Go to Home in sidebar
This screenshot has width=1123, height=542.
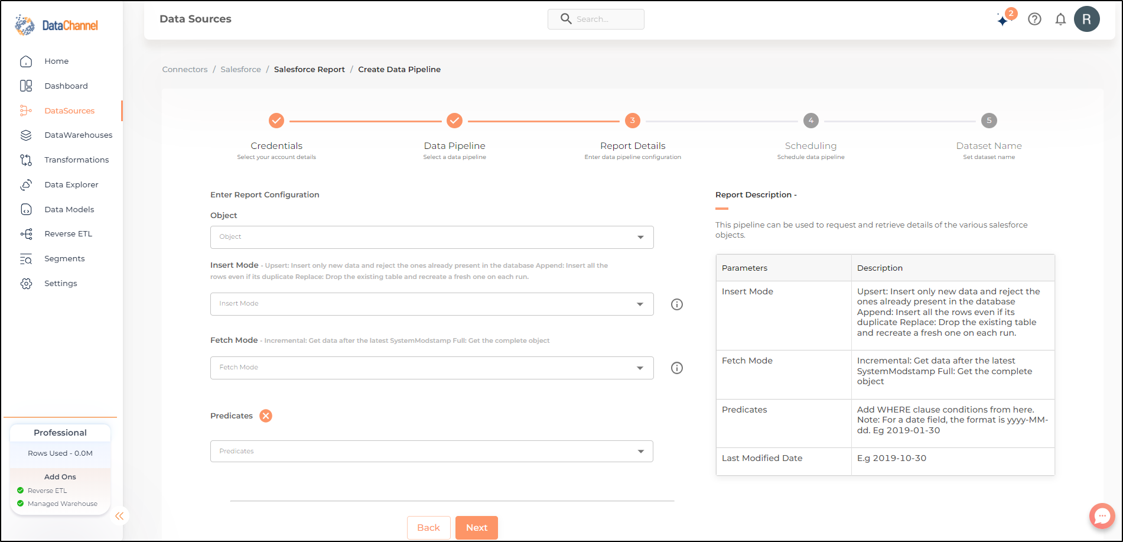[x=57, y=61]
